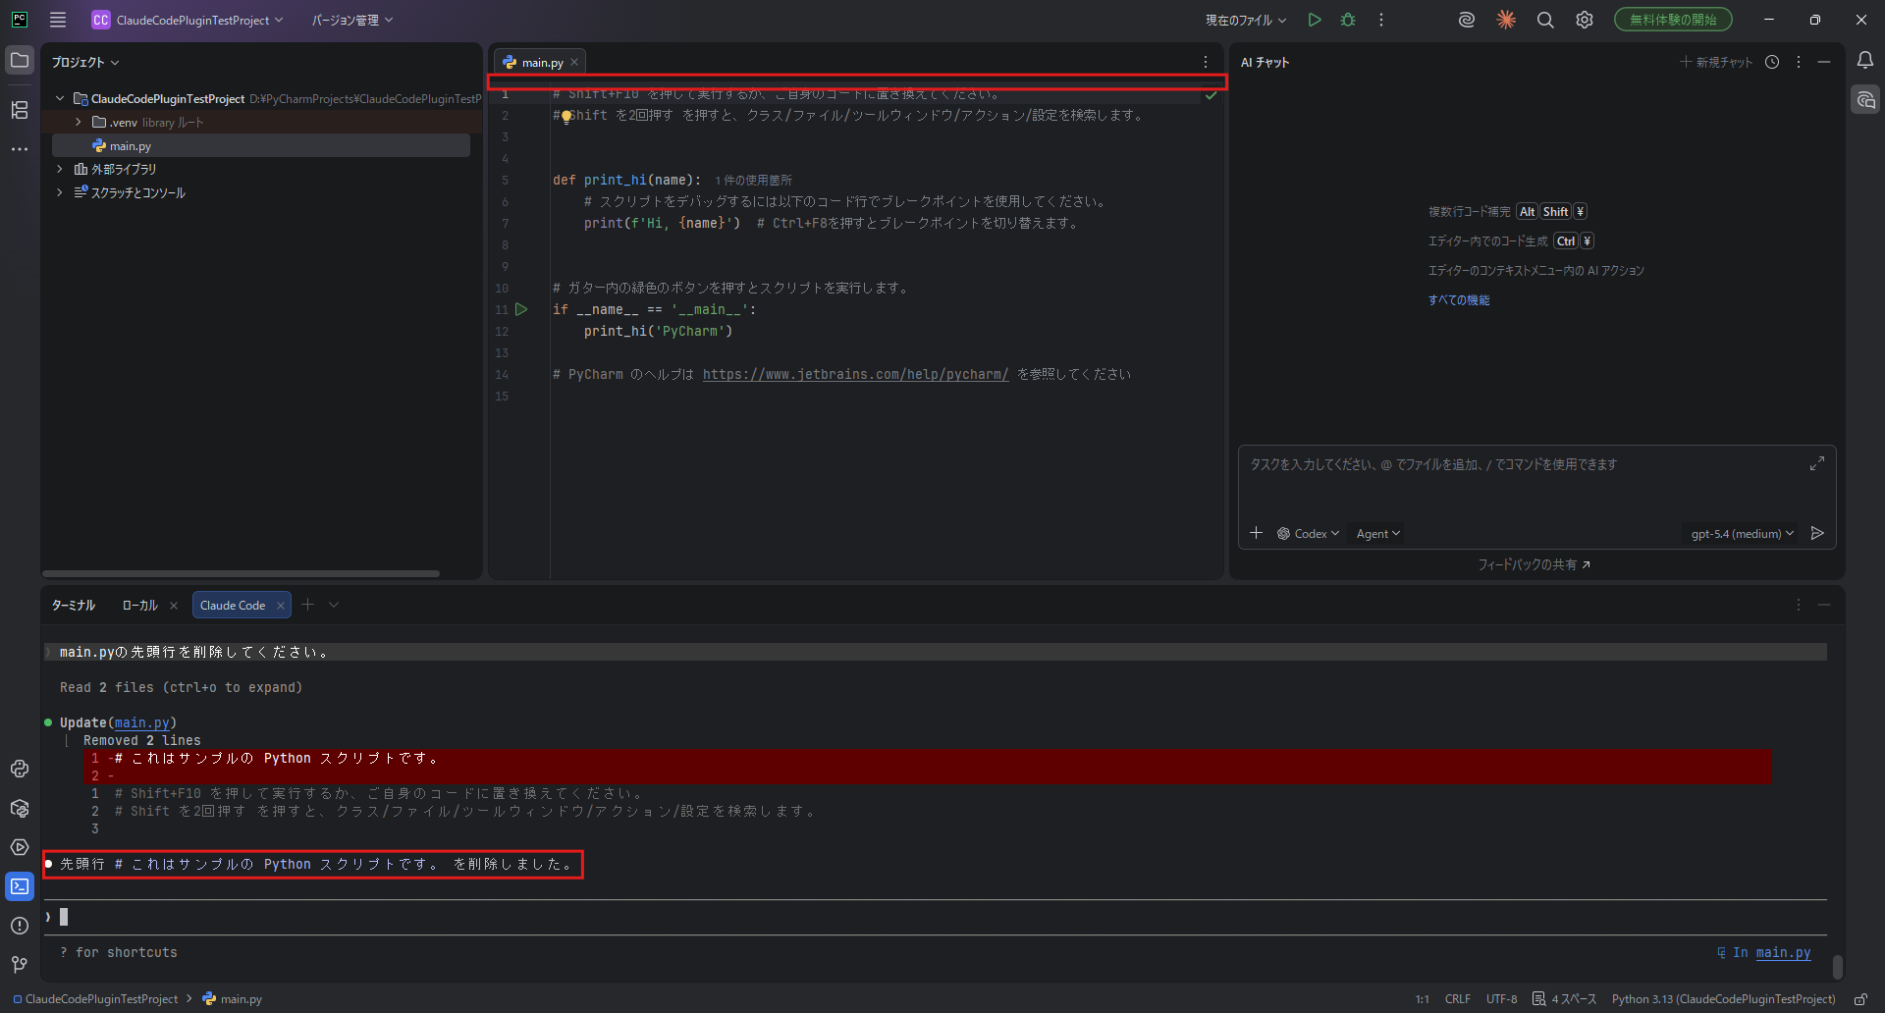Expand the .venv folder in project tree
Screen dimensions: 1885x1013
pyautogui.click(x=79, y=123)
